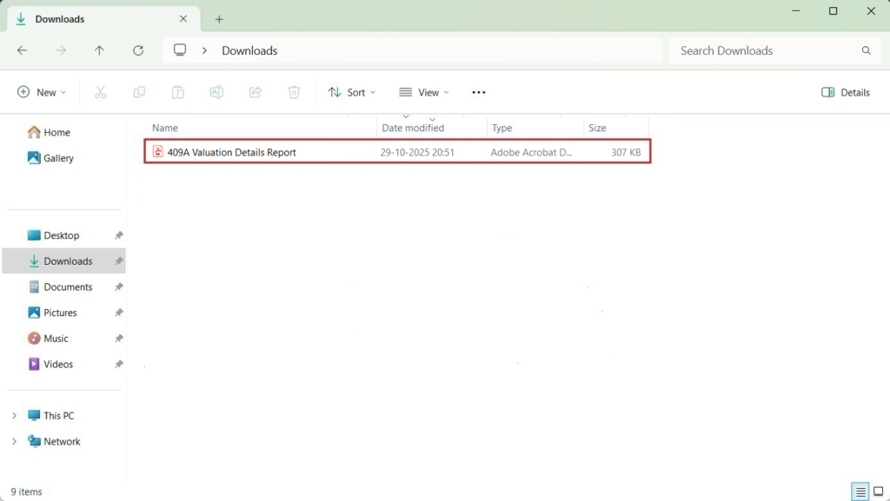The image size is (890, 501).
Task: Enable details view from the status bar
Action: (860, 491)
